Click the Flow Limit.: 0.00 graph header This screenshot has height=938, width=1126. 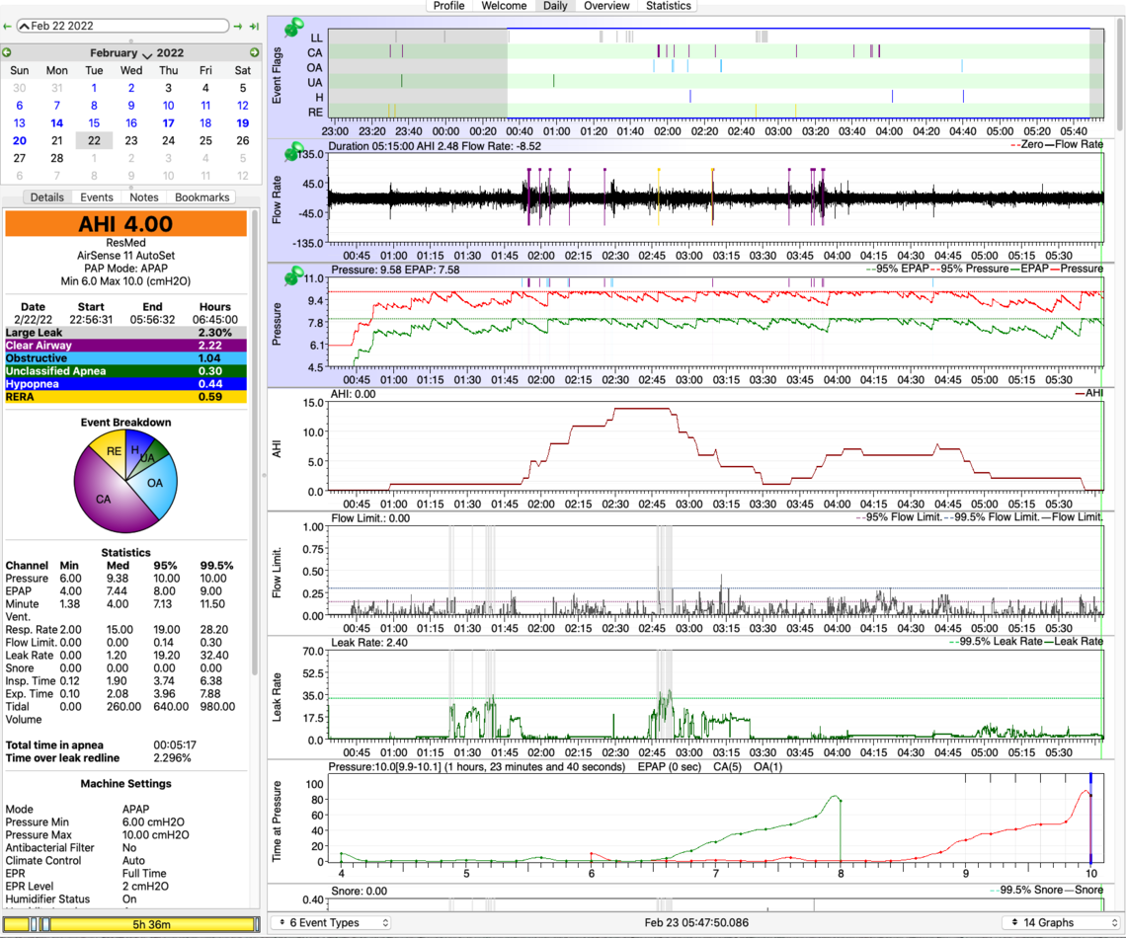pos(370,518)
